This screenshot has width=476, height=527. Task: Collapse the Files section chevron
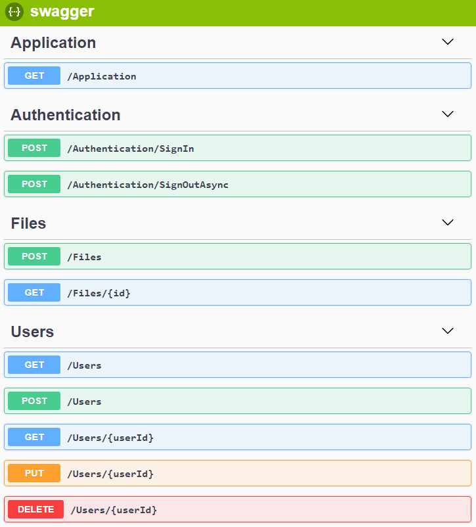[448, 223]
